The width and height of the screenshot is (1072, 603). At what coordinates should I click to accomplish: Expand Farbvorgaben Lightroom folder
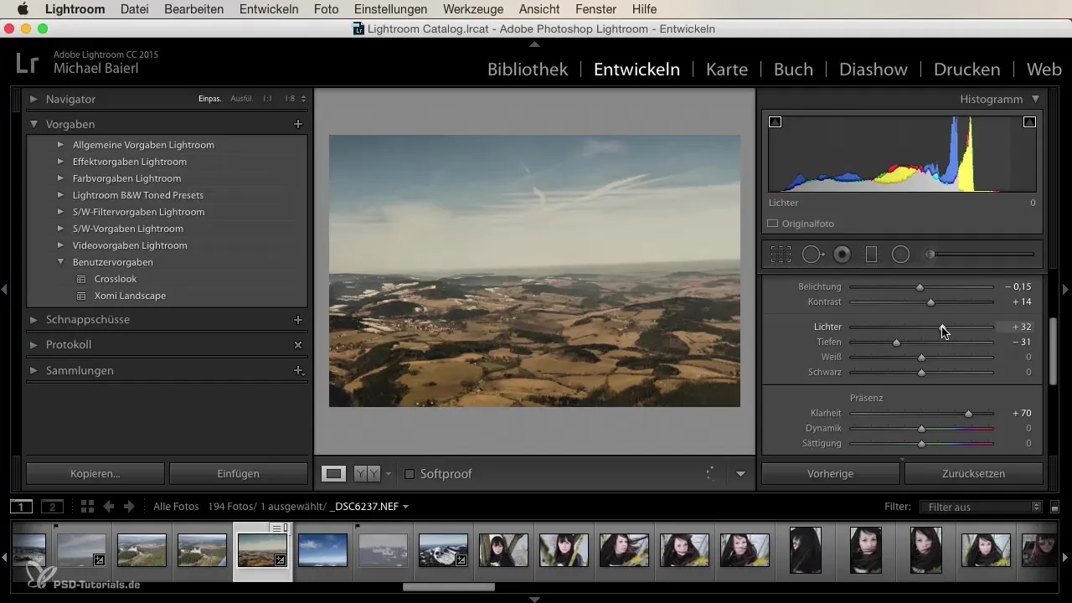coord(60,178)
